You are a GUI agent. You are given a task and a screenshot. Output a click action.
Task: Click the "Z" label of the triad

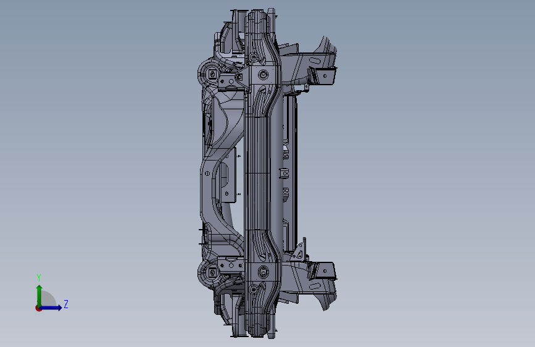[66, 304]
